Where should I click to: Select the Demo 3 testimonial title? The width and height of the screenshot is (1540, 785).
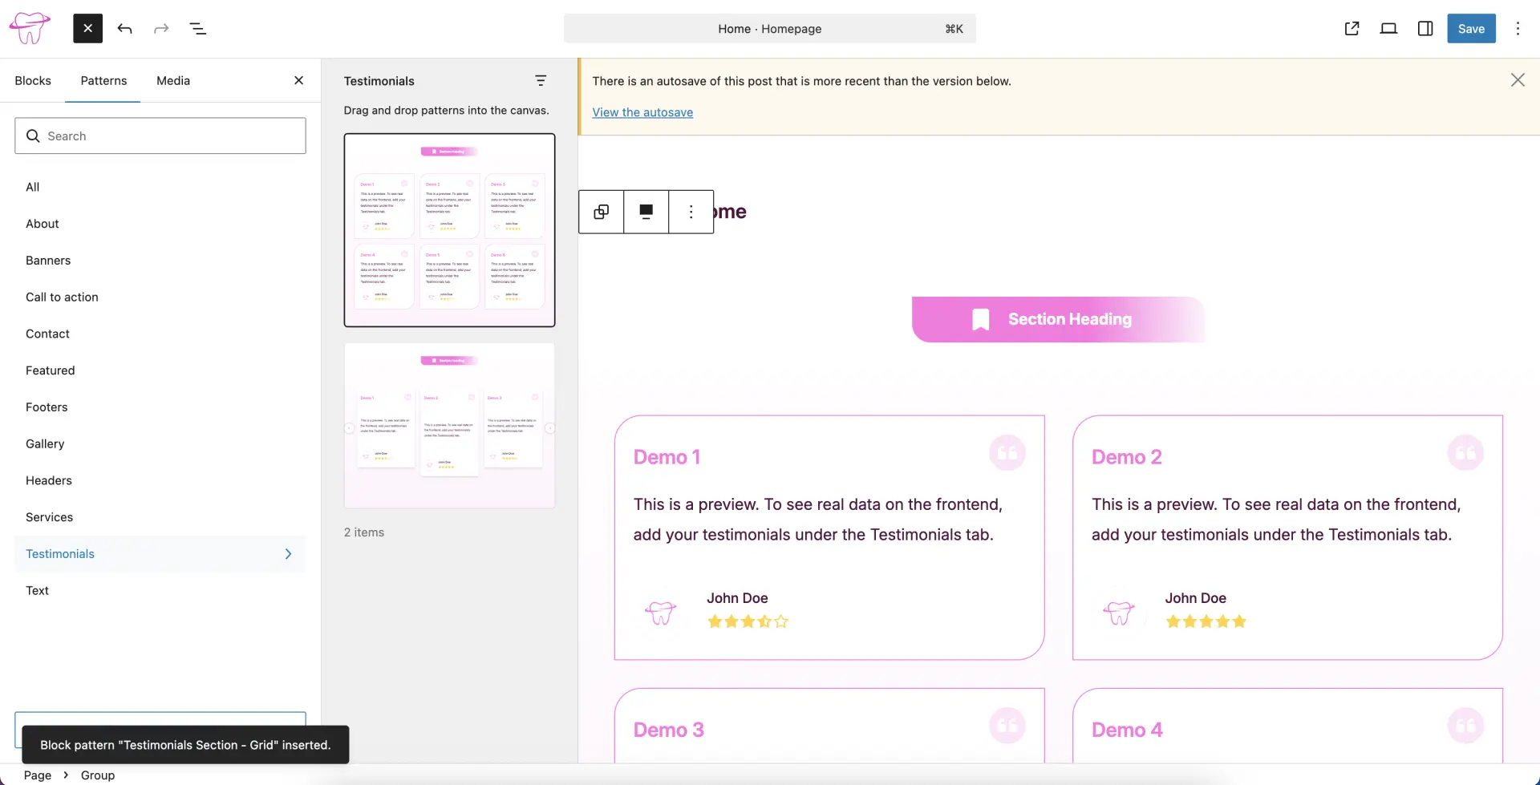coord(668,730)
